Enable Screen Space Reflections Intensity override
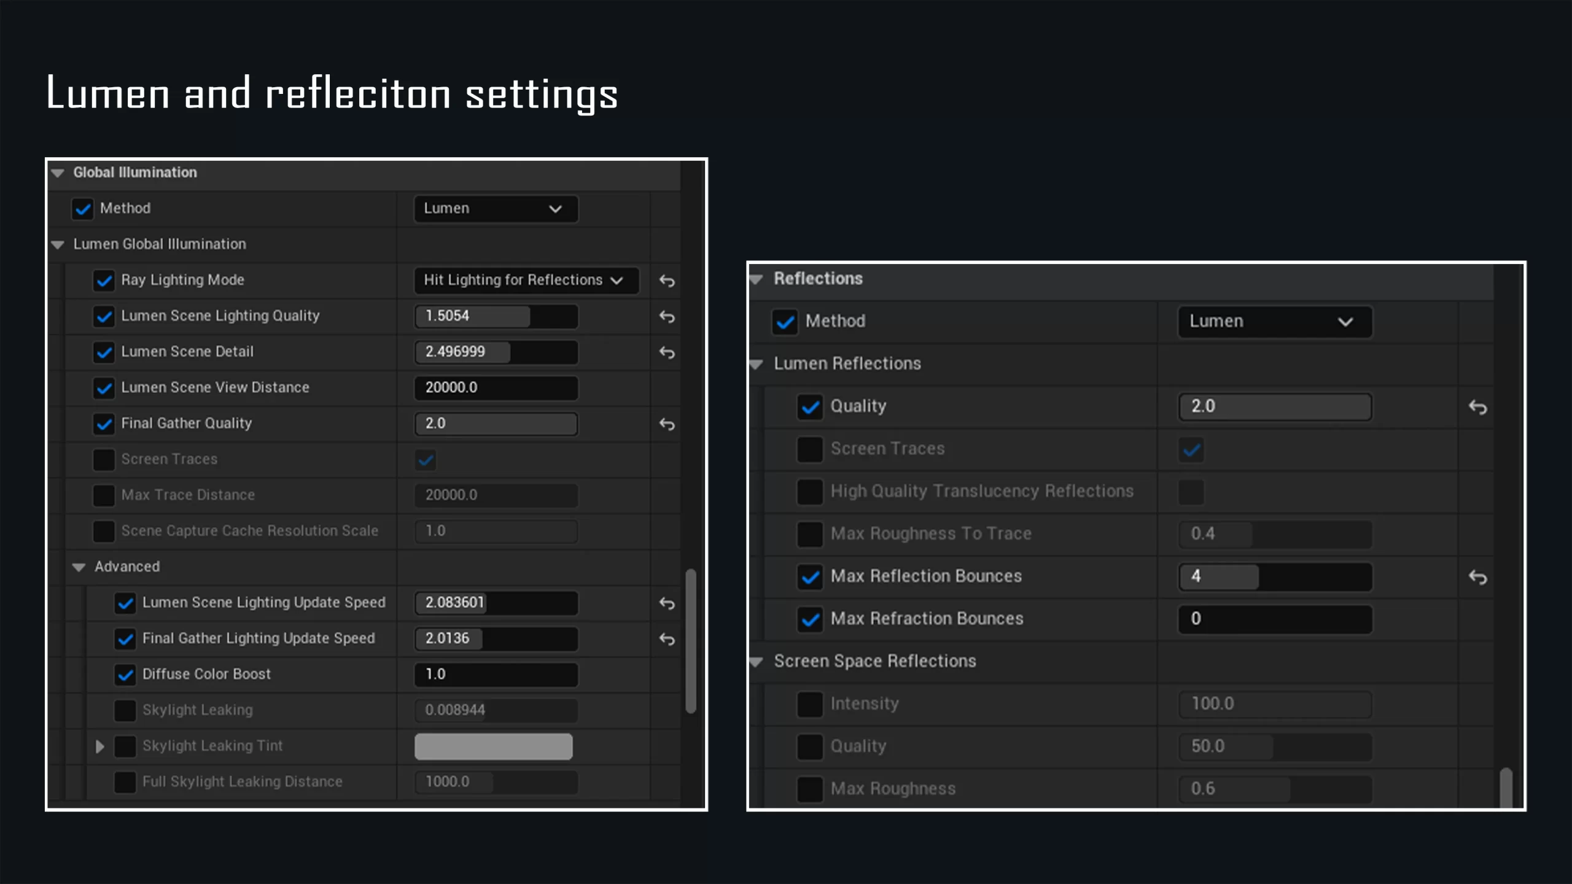This screenshot has width=1572, height=884. point(810,704)
